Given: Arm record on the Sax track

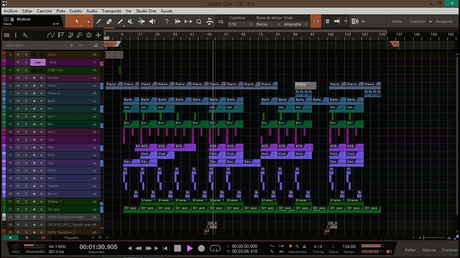Looking at the screenshot, I should (34, 163).
